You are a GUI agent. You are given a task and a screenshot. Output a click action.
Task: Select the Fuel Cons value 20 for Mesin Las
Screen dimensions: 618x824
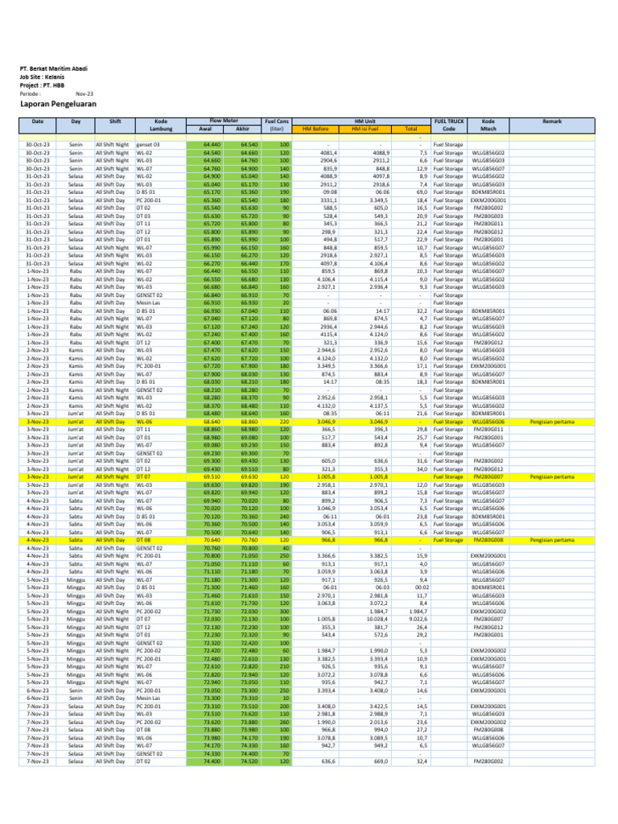286,303
